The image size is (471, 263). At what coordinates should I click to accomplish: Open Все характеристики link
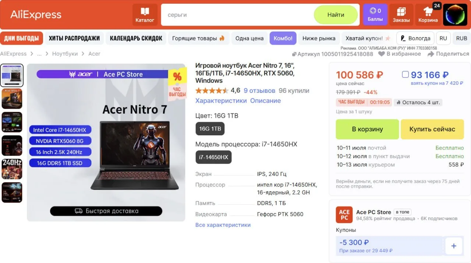[x=223, y=225]
